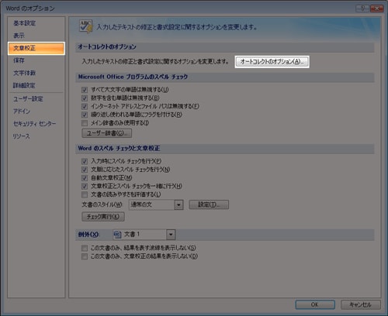Image resolution: width=388 pixels, height=316 pixels.
Task: Open the オートコレクトのオプション button
Action: coord(272,62)
